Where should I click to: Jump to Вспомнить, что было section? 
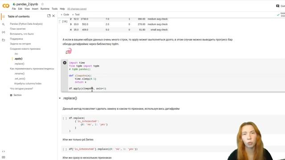22,34
